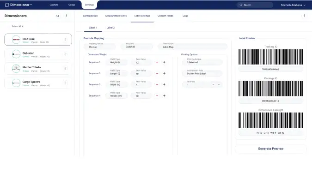Viewport: 312px width, 172px height.
Task: Open Michelle Mahana user menu
Action: 293,5
